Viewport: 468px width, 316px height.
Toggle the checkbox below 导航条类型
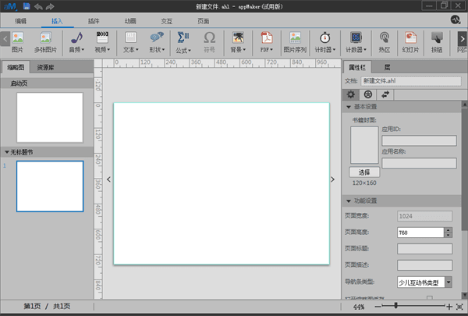tap(429, 297)
